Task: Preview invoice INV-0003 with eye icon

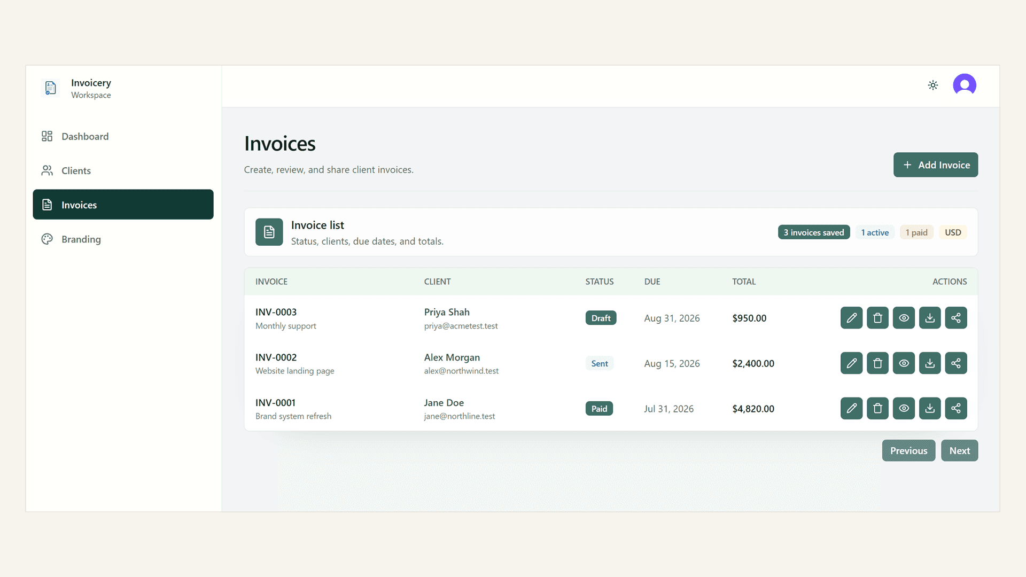Action: (x=904, y=318)
